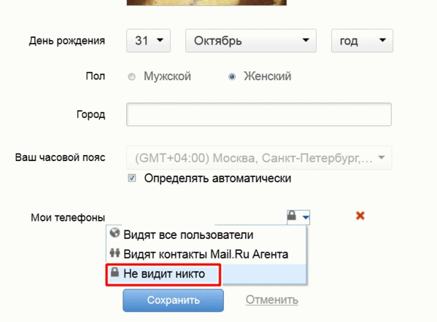Choose Не видит никто option
Viewport: 437px width, 322px height.
coord(206,274)
